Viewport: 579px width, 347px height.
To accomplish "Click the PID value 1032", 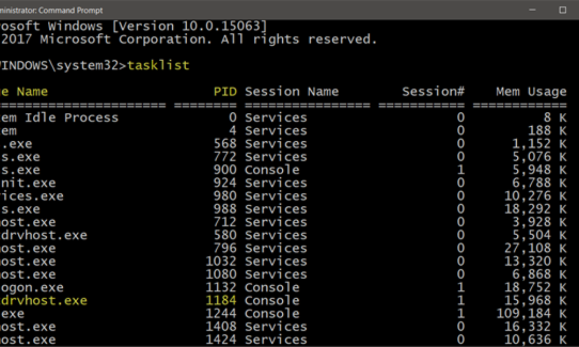I will coord(221,261).
